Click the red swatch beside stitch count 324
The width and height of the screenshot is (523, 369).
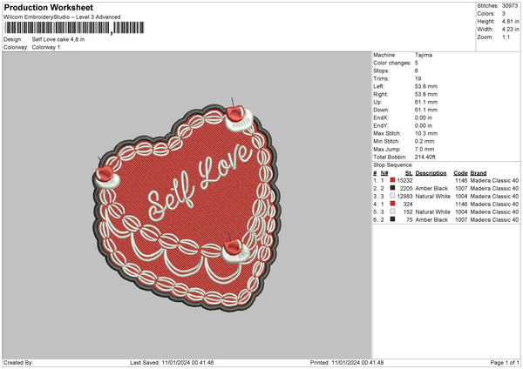[392, 204]
